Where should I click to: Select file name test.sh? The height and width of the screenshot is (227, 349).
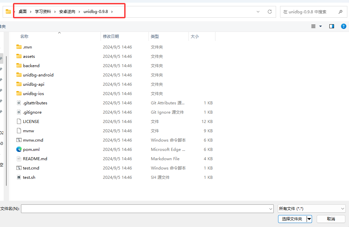tap(29, 177)
